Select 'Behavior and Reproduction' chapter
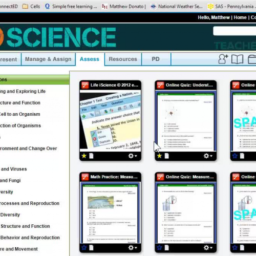 30,238
